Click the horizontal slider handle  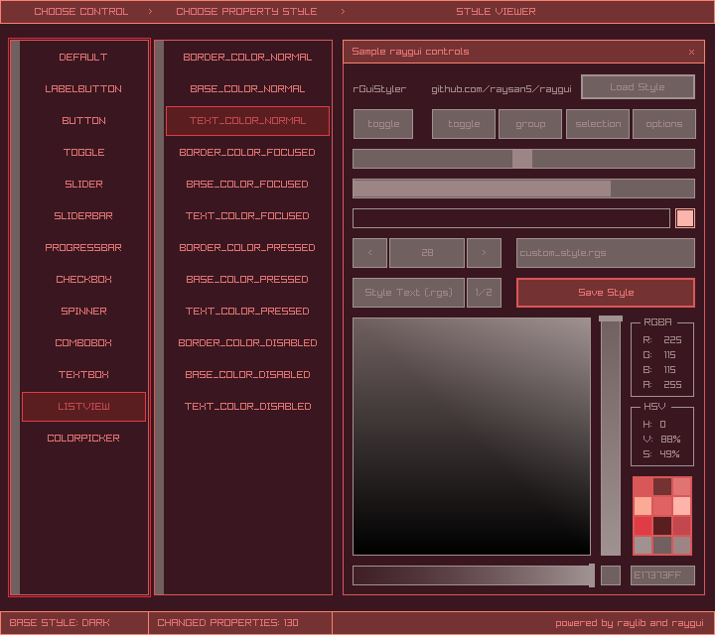[522, 159]
